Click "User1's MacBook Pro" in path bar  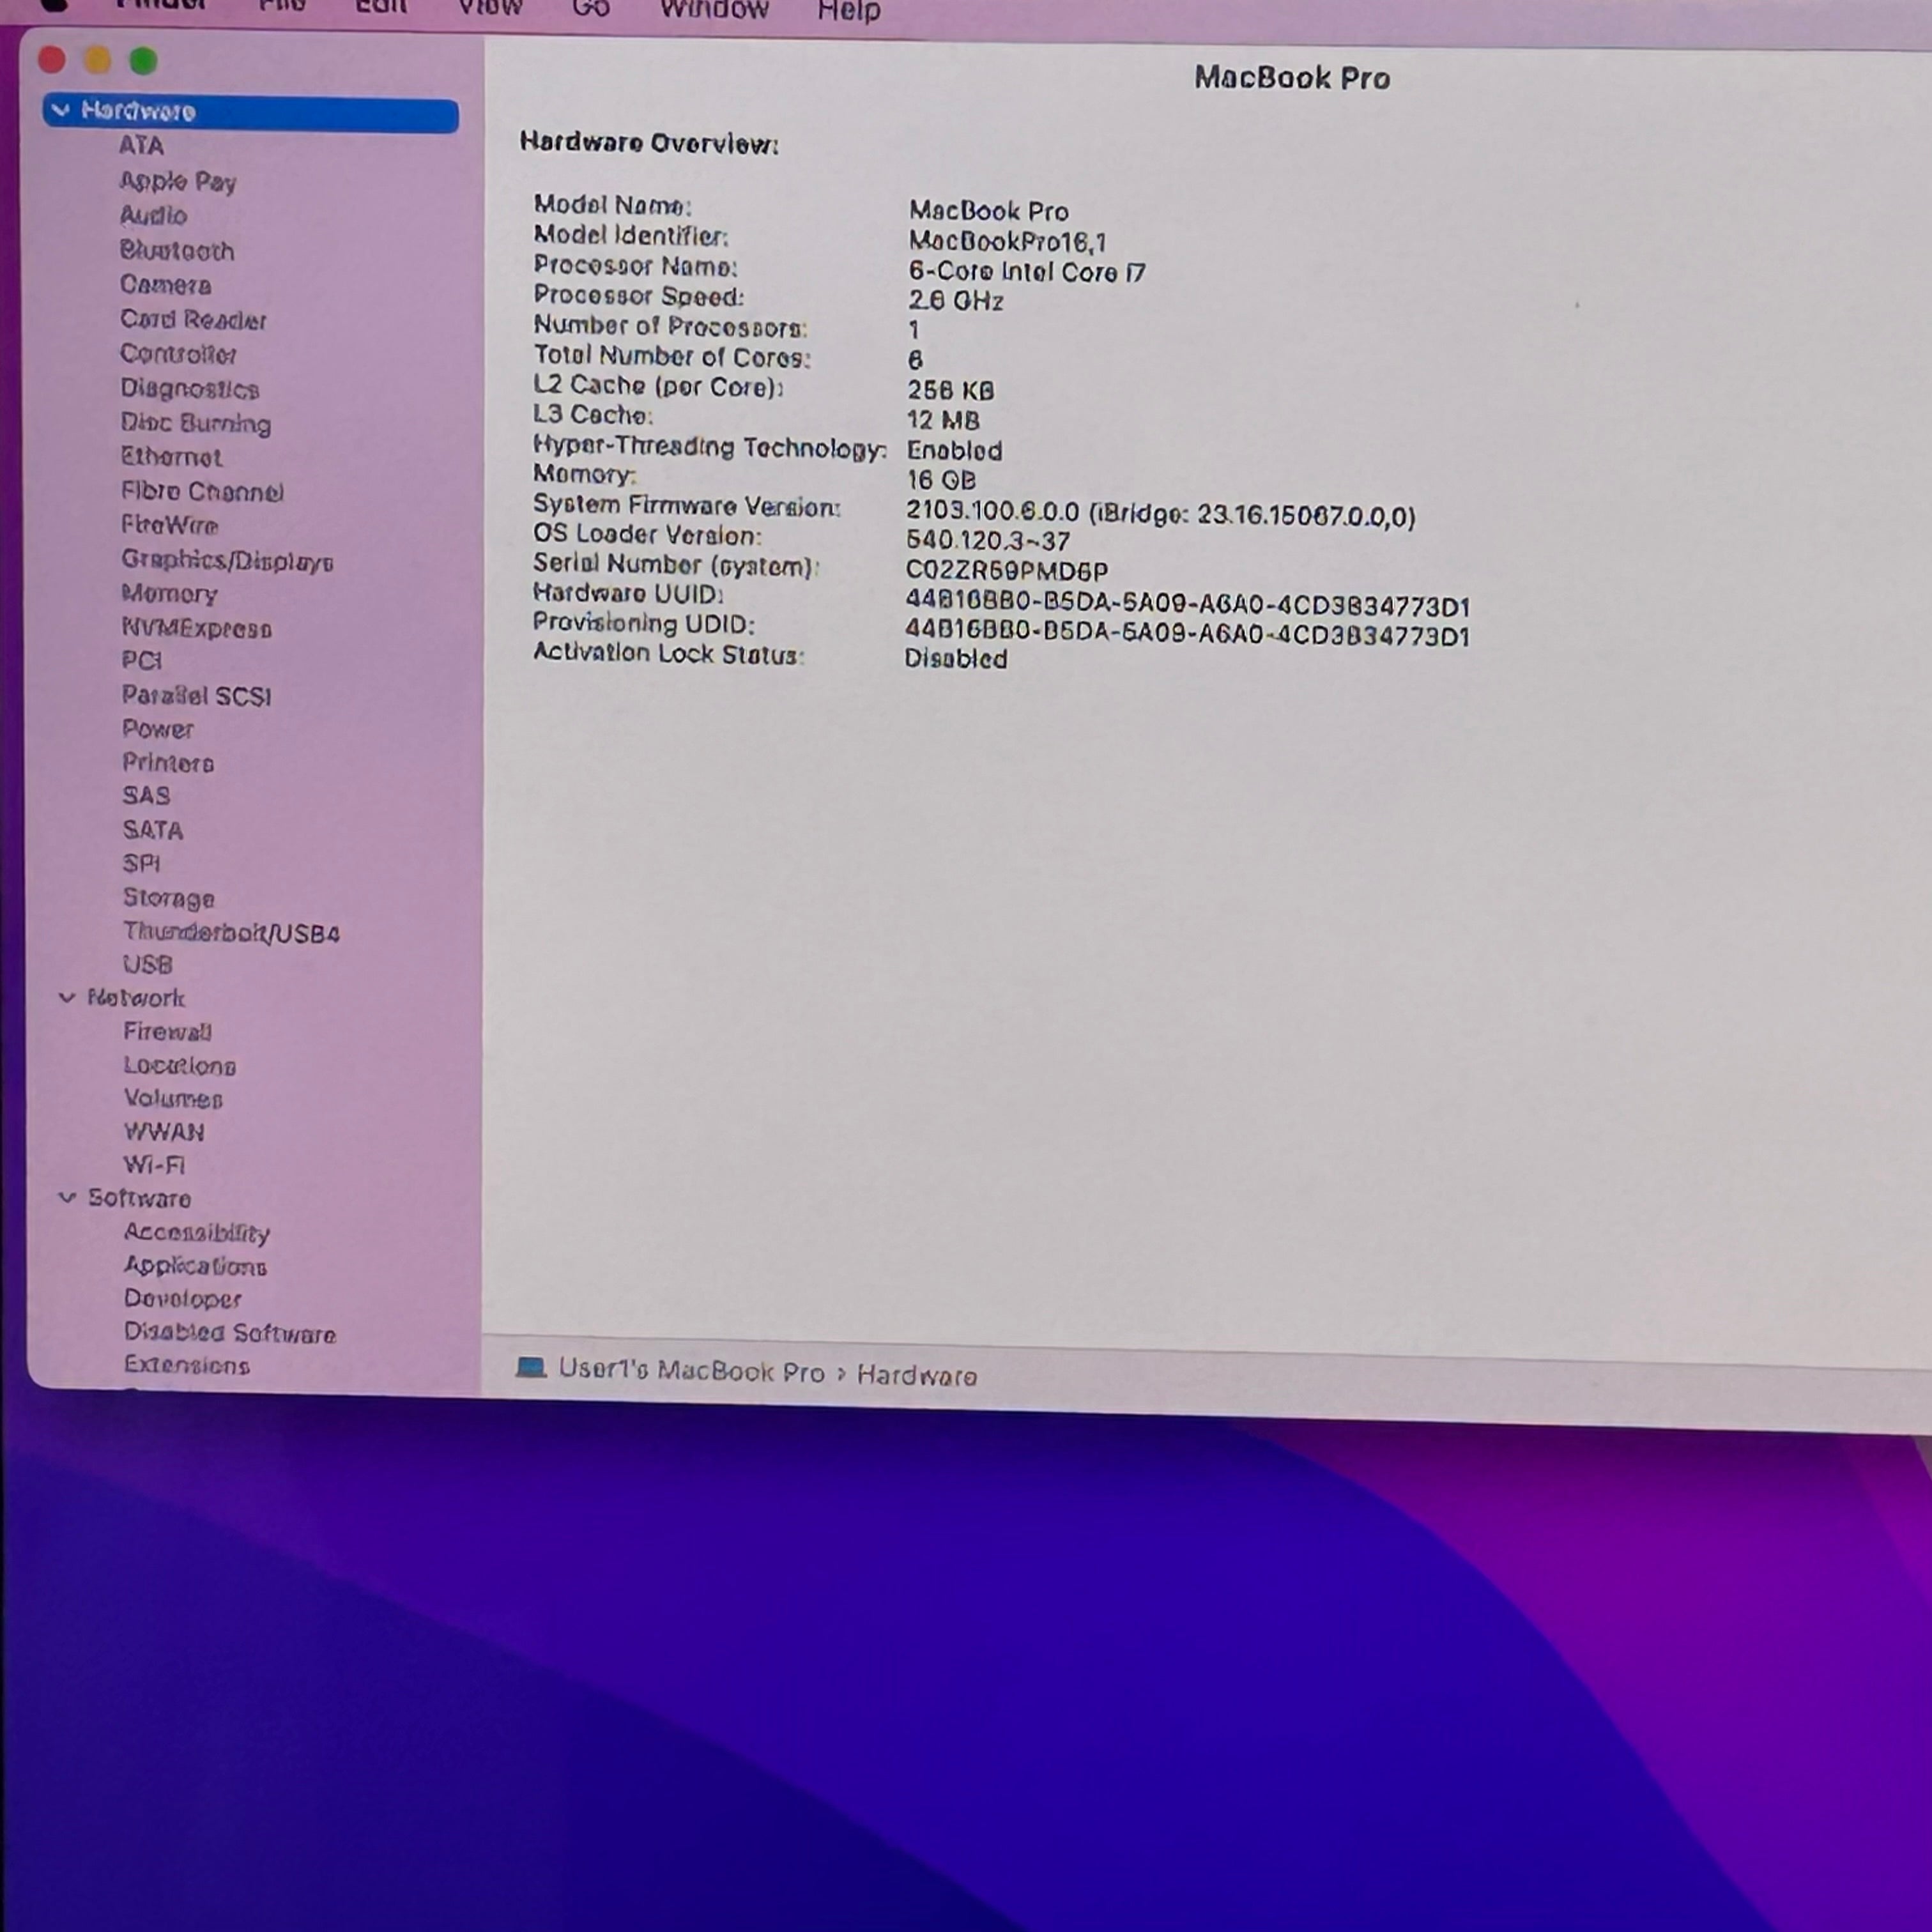[691, 1370]
